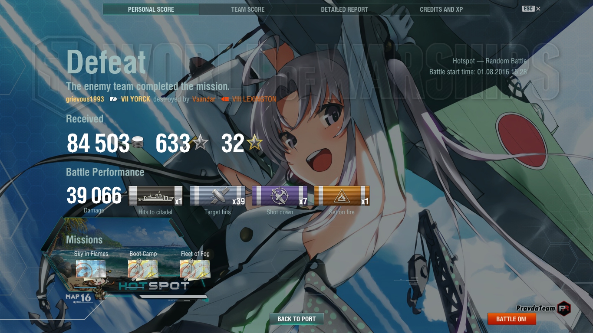
Task: Close the results screen with X
Action: 538,9
